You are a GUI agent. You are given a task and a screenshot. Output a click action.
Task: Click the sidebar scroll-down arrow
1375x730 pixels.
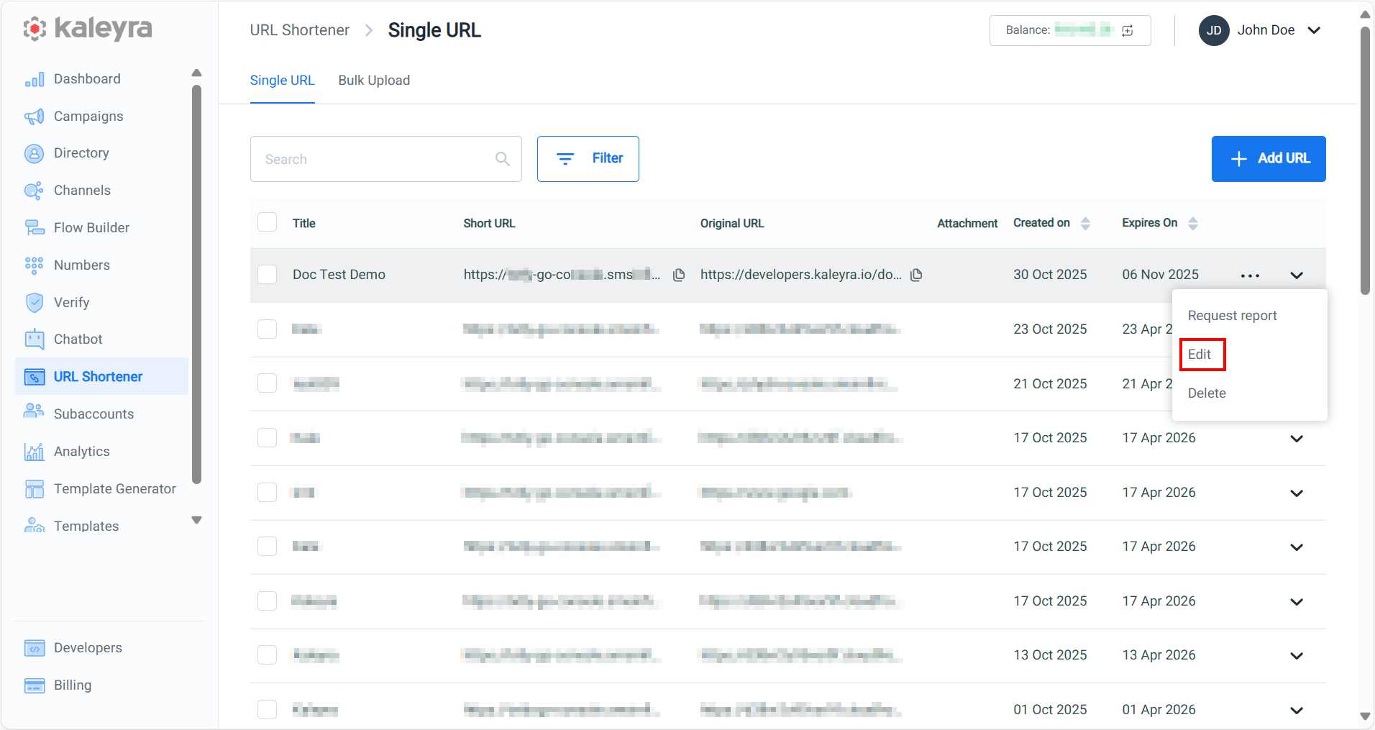(x=196, y=520)
